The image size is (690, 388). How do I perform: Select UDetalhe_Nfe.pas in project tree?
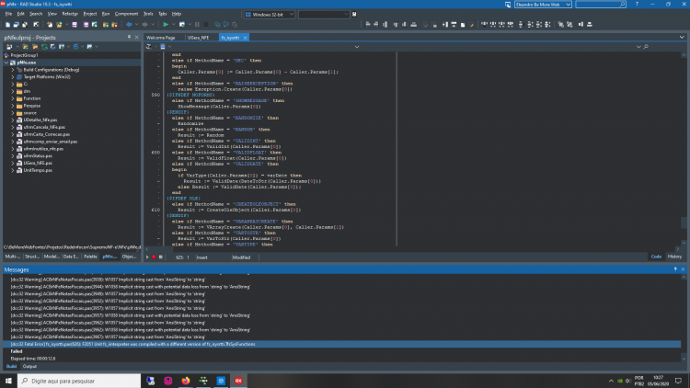[40, 120]
